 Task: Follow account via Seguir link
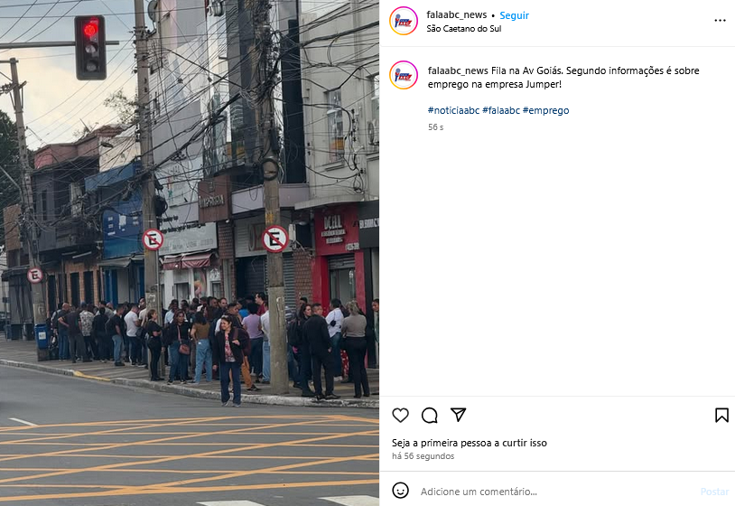tap(514, 15)
